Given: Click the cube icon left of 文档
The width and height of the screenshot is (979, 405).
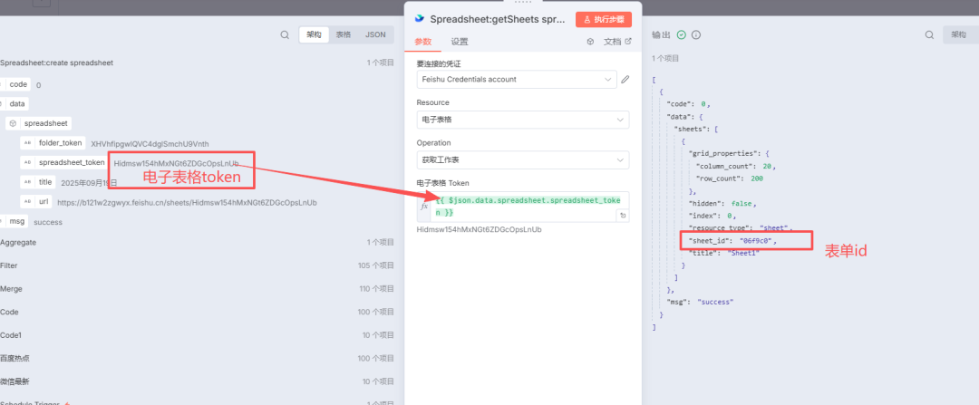Looking at the screenshot, I should (x=590, y=42).
